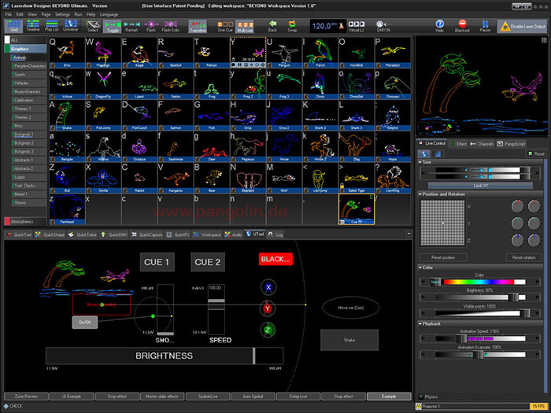
Task: Open the QuickShape tab
Action: tap(50, 234)
